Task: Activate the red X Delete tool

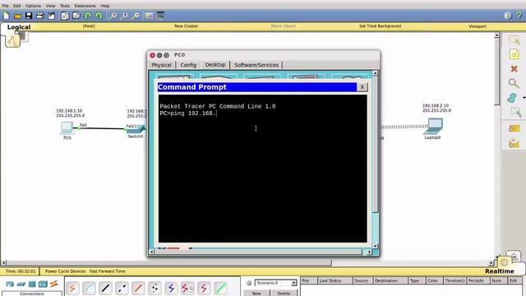Action: click(x=514, y=69)
